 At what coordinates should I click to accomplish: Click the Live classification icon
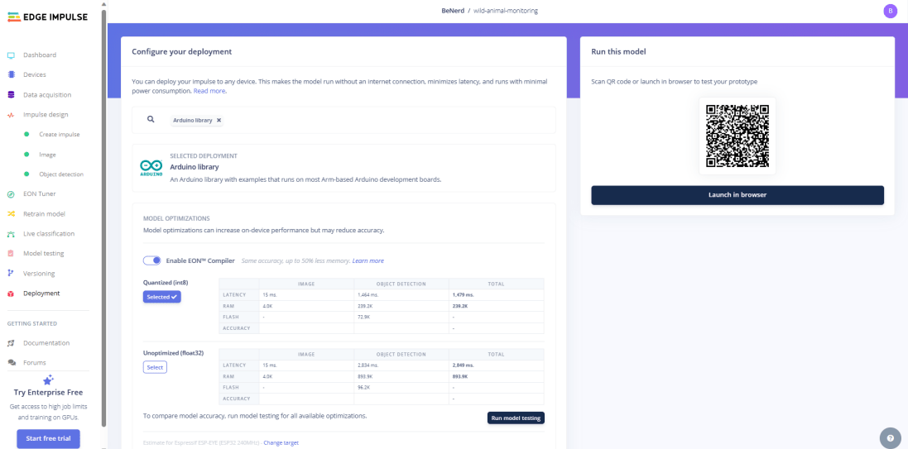pos(11,234)
